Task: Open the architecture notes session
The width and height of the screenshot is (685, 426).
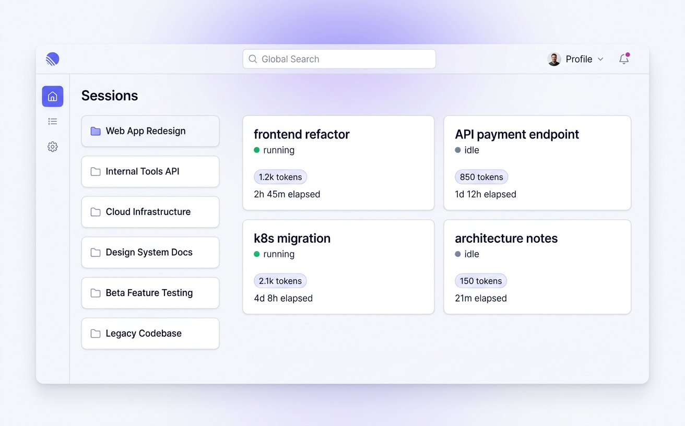Action: click(x=537, y=267)
